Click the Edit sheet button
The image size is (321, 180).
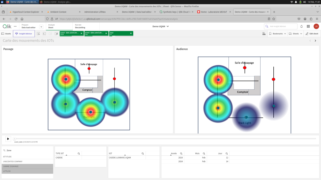point(312,34)
